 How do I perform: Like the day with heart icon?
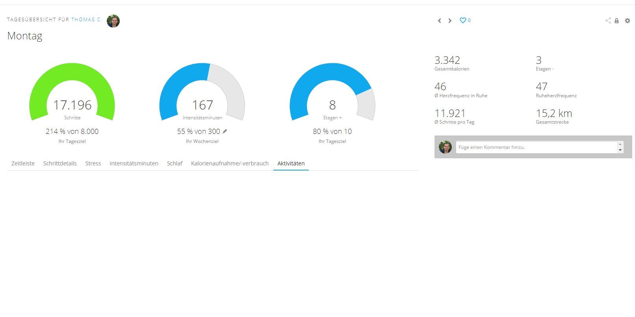463,20
